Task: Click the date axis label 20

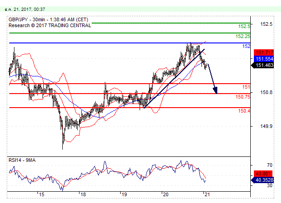Action: click(166, 194)
